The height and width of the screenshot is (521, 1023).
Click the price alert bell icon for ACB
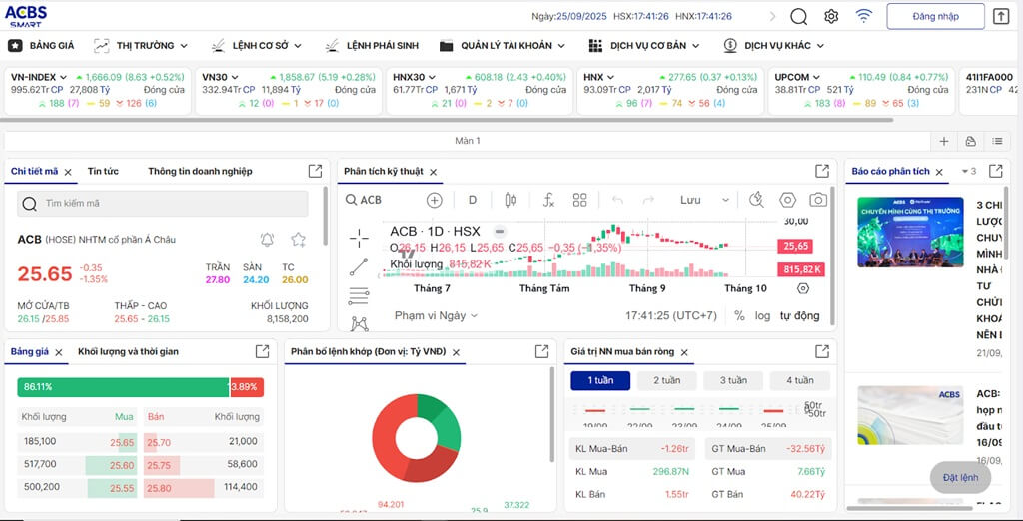[x=267, y=240]
